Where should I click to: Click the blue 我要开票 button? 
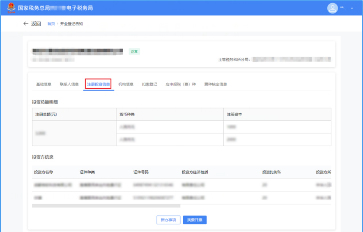[195, 220]
